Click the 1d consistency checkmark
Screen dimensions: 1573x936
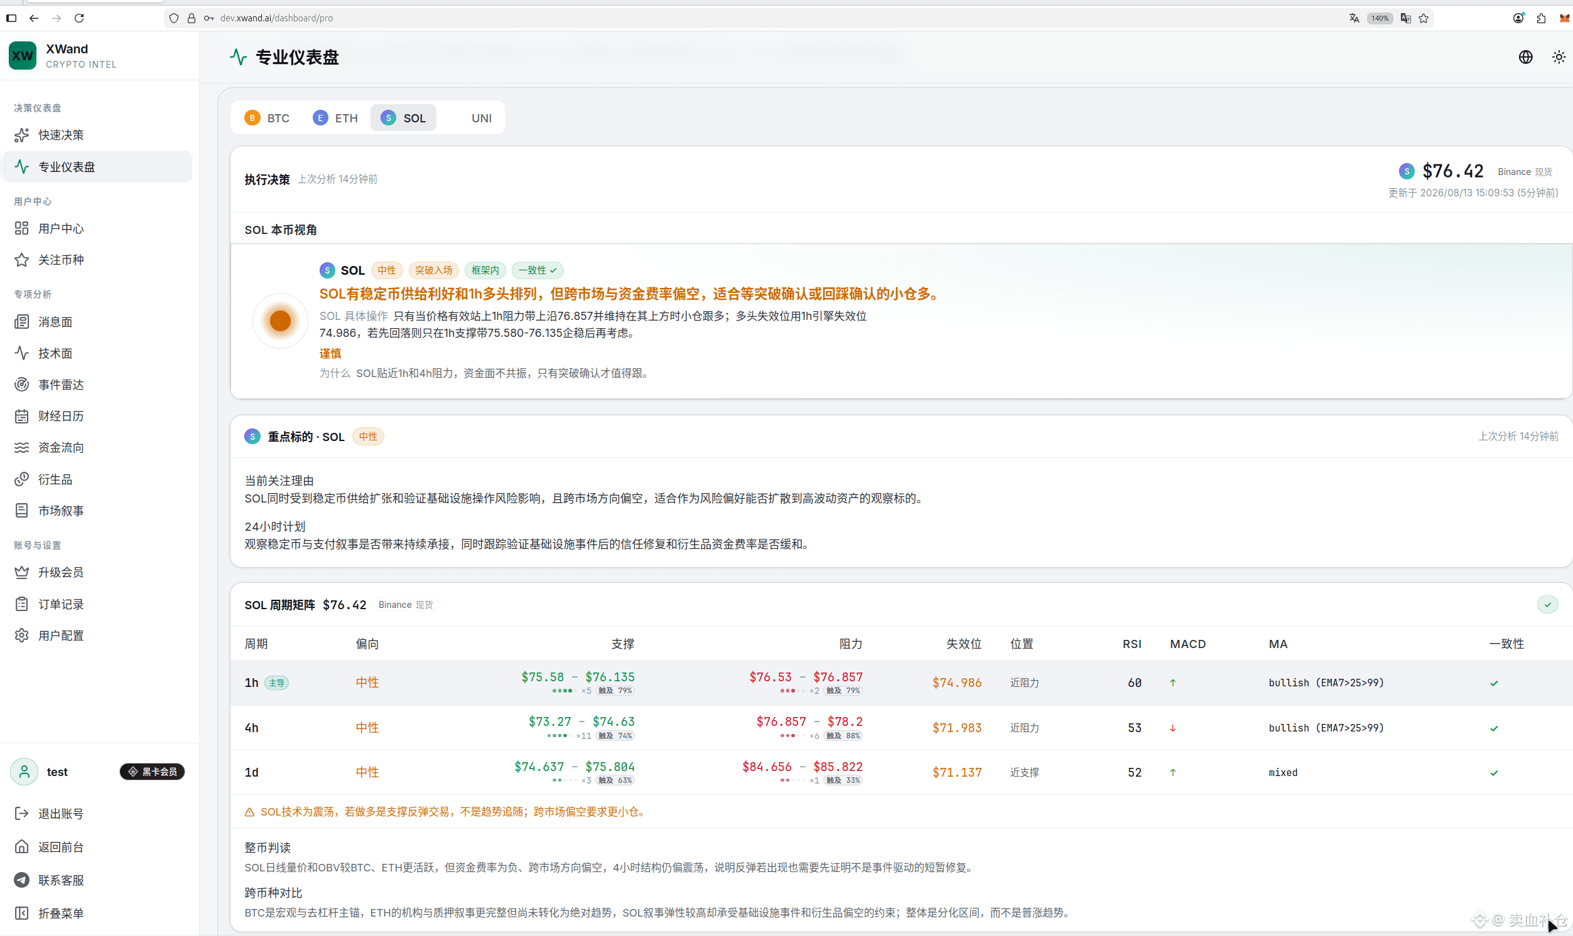pos(1494,773)
